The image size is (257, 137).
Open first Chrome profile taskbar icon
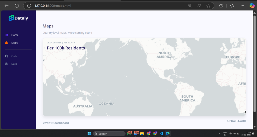point(149,134)
